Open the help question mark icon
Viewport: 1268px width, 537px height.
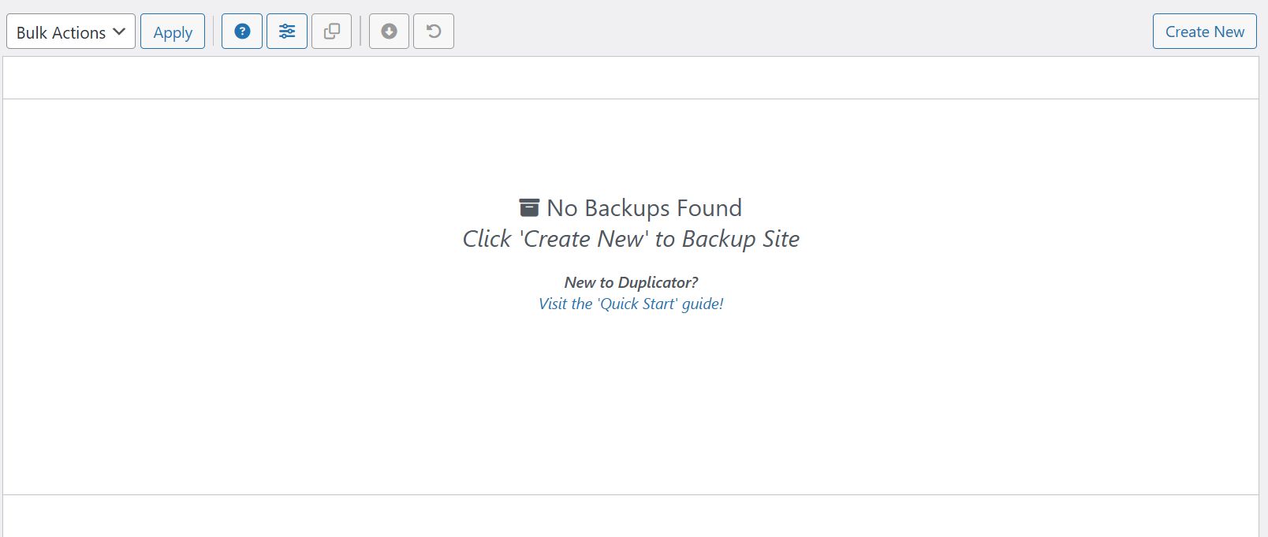tap(242, 32)
